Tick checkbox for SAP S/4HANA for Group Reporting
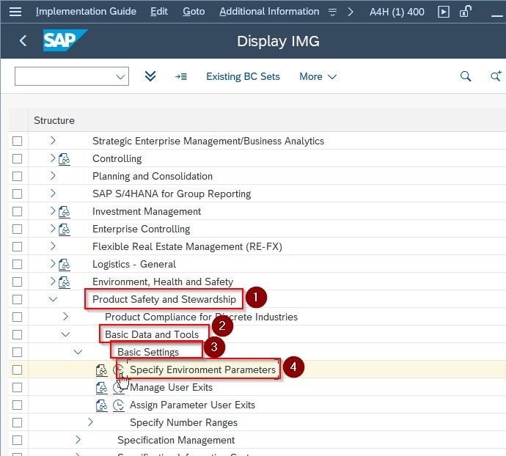Viewport: 506px width, 456px height. pos(17,194)
